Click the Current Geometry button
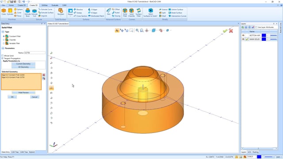Screen dimensions: 283x159 coord(23,64)
